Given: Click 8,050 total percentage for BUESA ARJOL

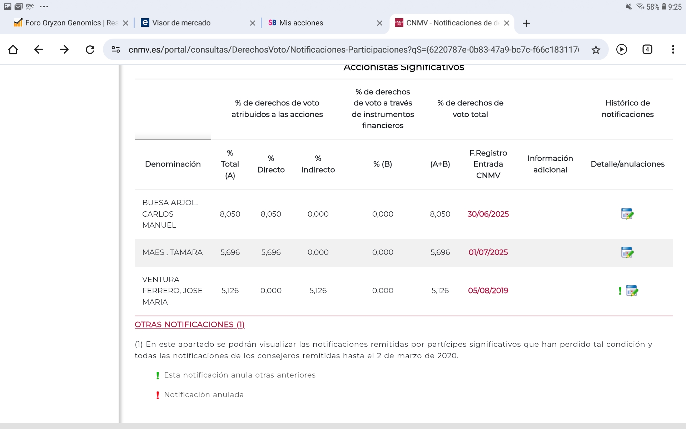Looking at the screenshot, I should coord(230,214).
